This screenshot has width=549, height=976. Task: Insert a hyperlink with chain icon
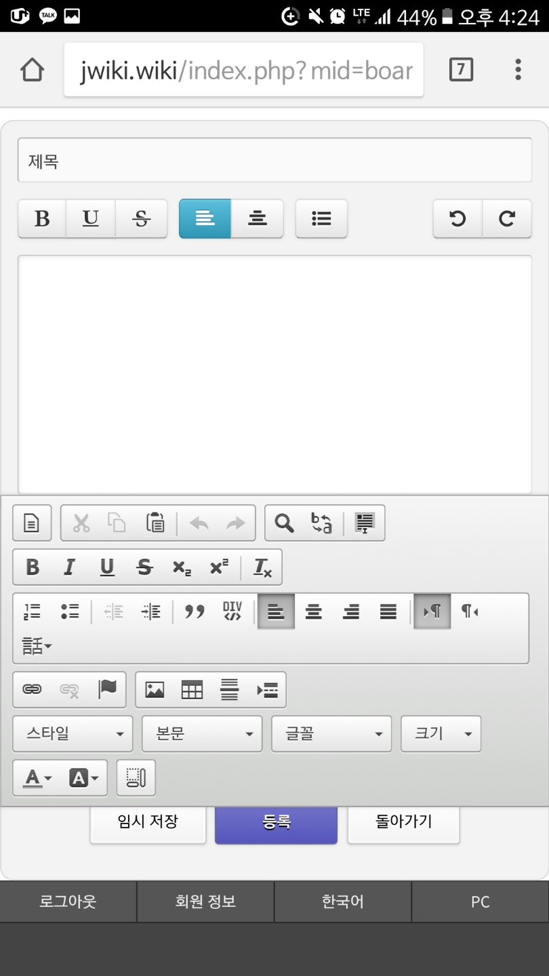(32, 690)
